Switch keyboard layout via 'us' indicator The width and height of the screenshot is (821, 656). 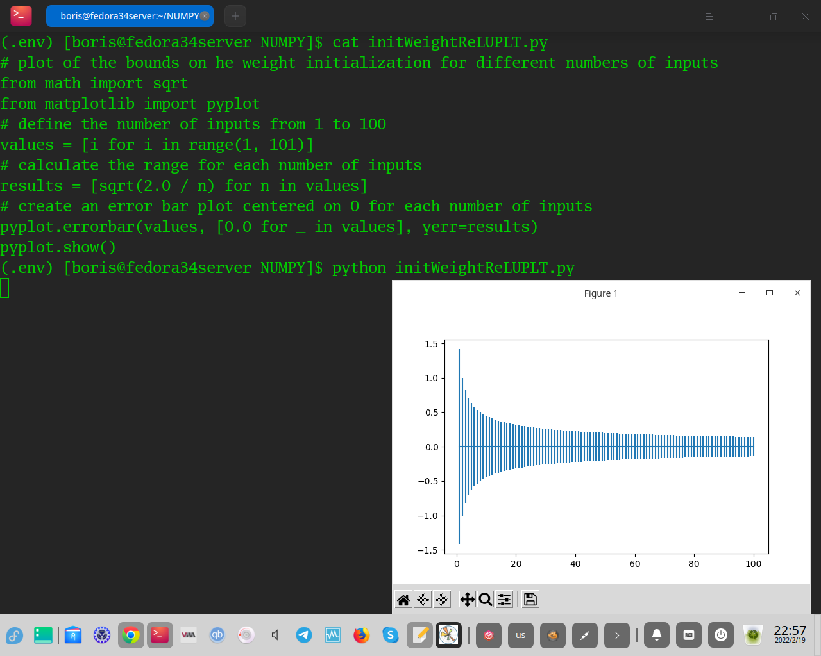click(521, 635)
